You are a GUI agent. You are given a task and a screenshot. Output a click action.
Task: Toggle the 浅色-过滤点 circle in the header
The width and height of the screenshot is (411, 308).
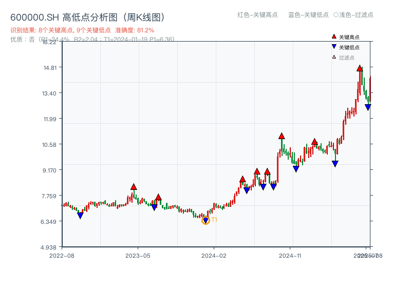(x=336, y=15)
